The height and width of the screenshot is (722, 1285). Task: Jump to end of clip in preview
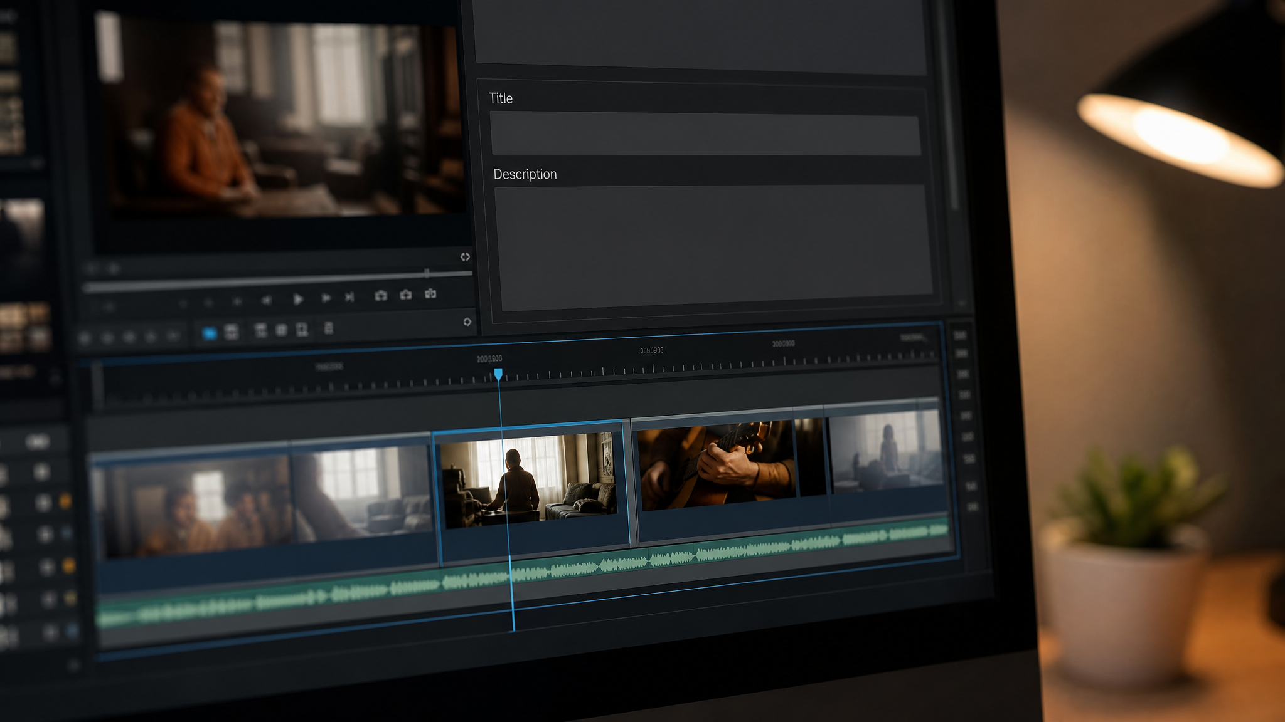pos(349,297)
